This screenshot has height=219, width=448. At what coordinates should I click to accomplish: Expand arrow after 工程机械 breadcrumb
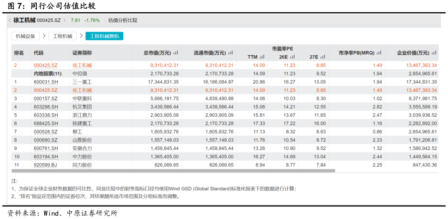click(81, 36)
